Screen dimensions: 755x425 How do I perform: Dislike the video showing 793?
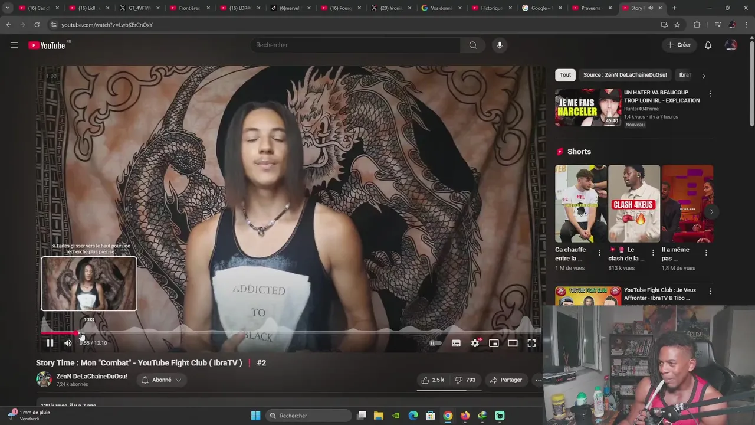pos(465,380)
